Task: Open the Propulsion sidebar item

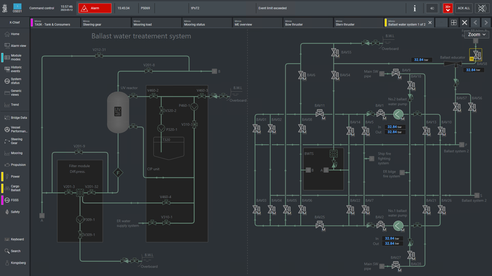Action: tap(15, 165)
